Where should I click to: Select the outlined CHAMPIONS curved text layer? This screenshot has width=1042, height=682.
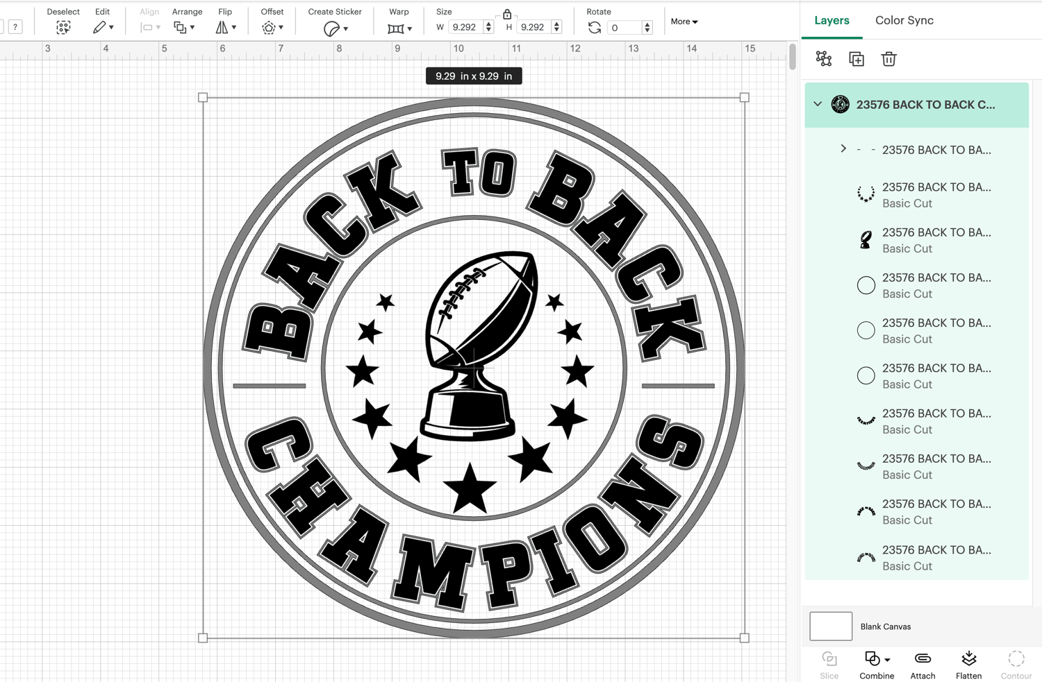tap(917, 466)
